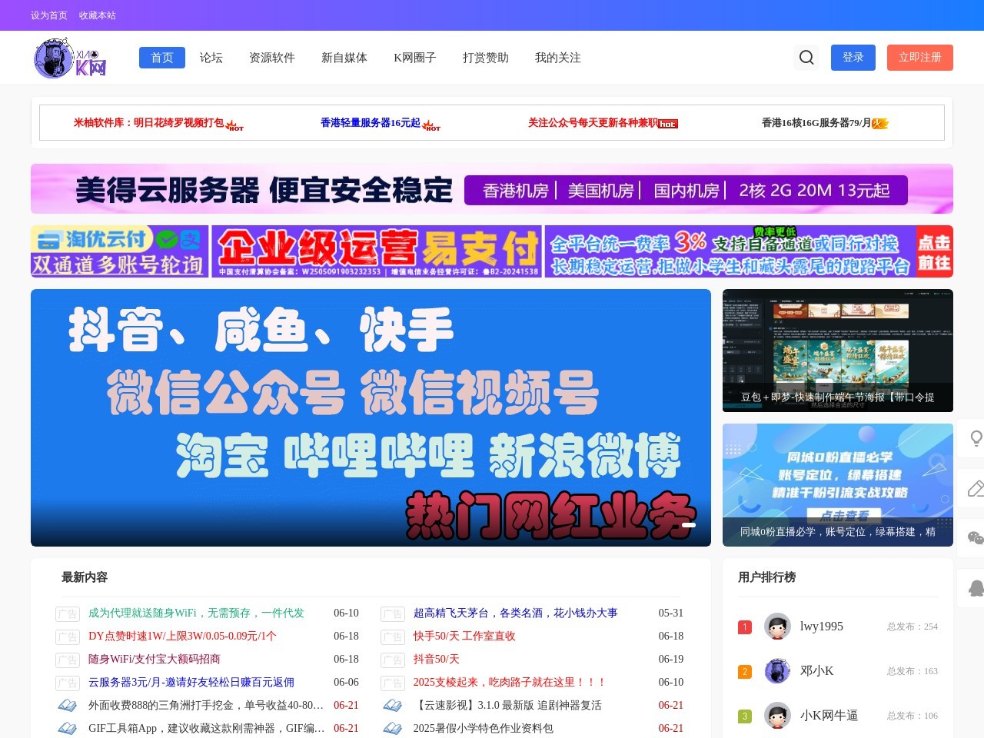Click the username lwy1995
Image resolution: width=984 pixels, height=738 pixels.
coord(822,627)
